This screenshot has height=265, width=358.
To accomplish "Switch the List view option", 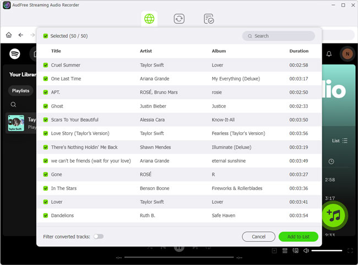I will pyautogui.click(x=339, y=140).
